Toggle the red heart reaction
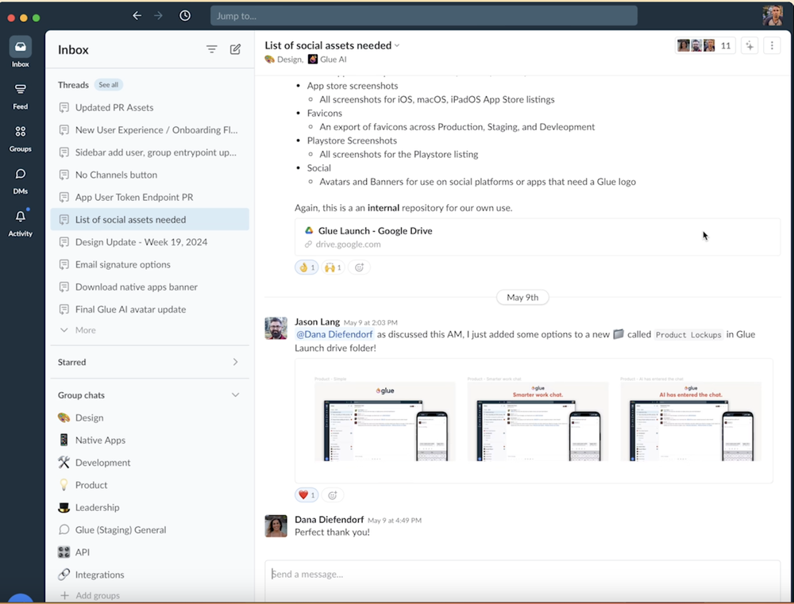This screenshot has height=604, width=794. [x=306, y=495]
